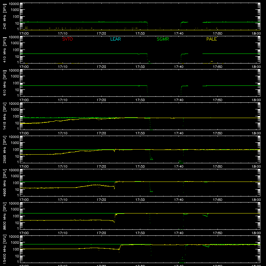The width and height of the screenshot is (266, 266).
Task: Click the 10 y-axis label on 15400 MHz plot
Action: tap(17, 256)
